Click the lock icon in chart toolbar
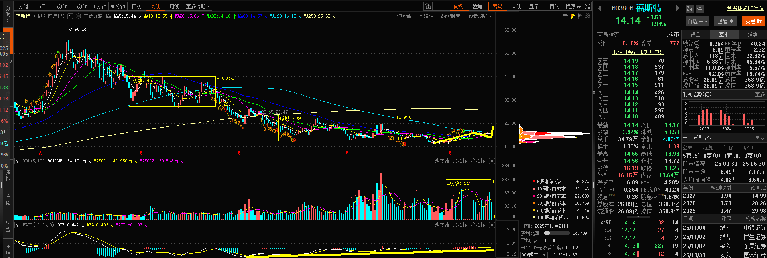This screenshot has width=767, height=258. tap(428, 6)
